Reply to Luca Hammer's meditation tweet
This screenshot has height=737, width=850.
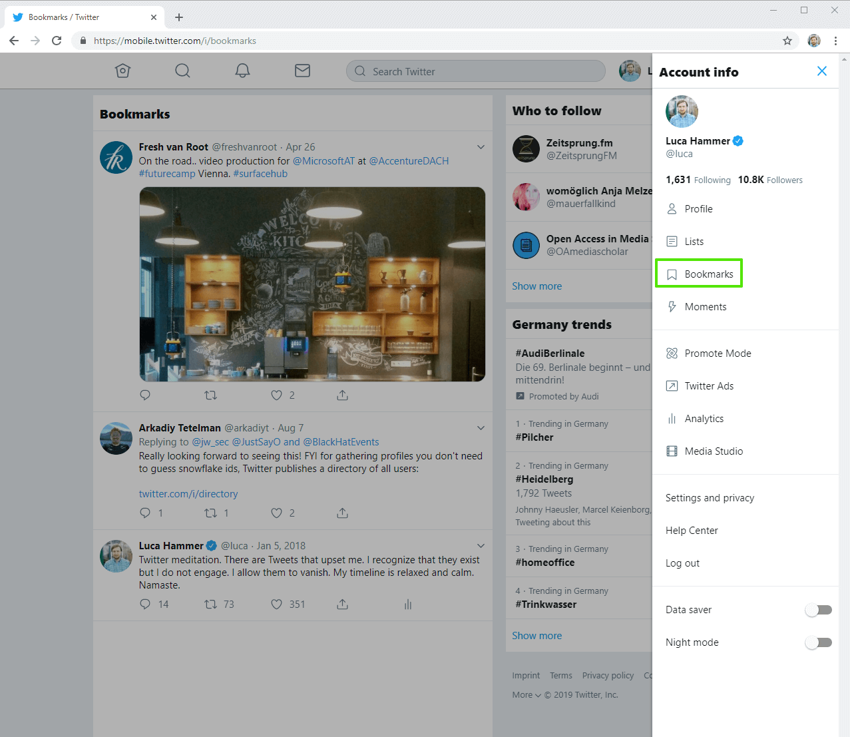(x=145, y=605)
